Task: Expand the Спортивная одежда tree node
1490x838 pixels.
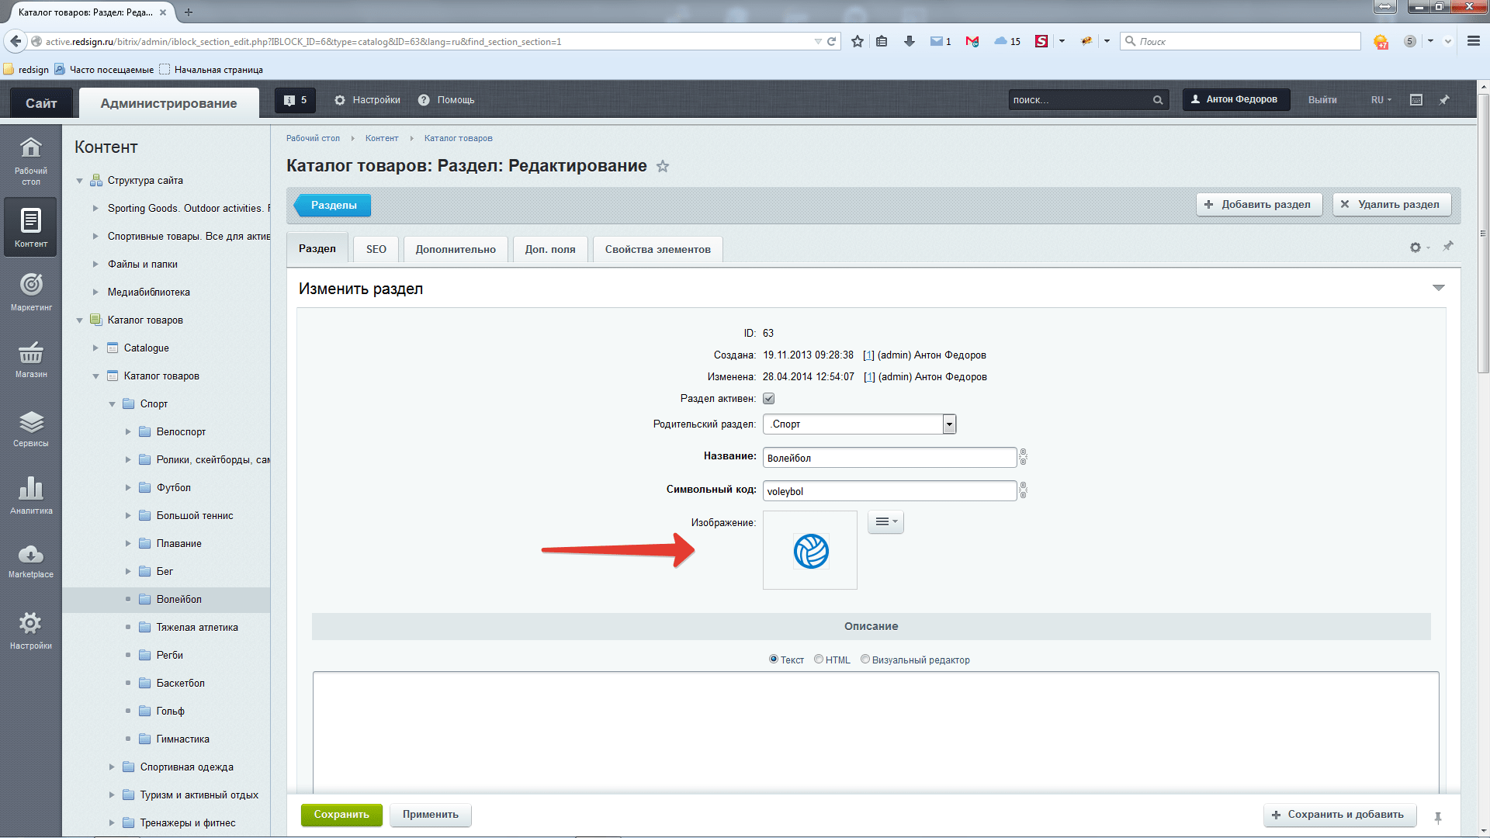Action: 112,767
